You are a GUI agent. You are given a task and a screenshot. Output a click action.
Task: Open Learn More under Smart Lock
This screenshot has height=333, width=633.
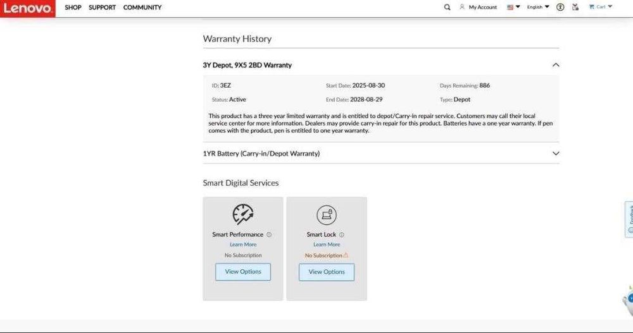[327, 245]
